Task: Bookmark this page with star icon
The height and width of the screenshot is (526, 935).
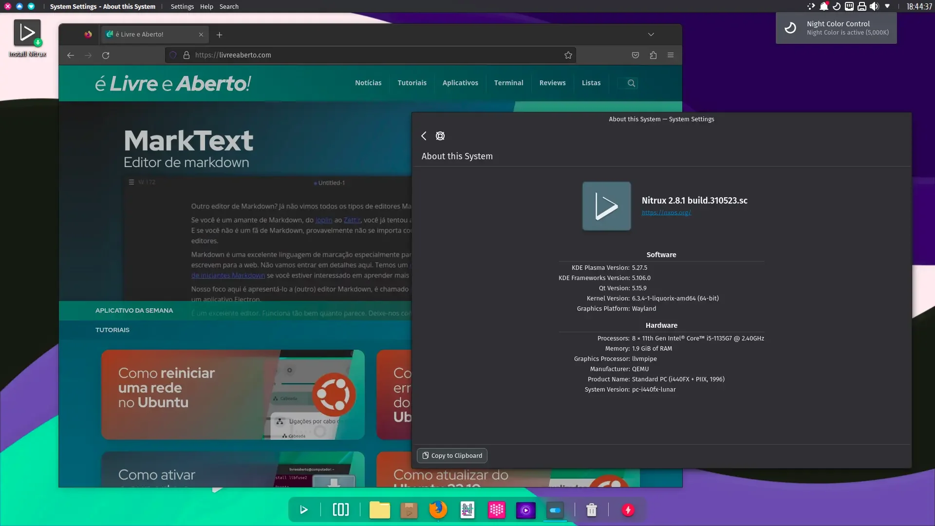Action: click(x=568, y=55)
